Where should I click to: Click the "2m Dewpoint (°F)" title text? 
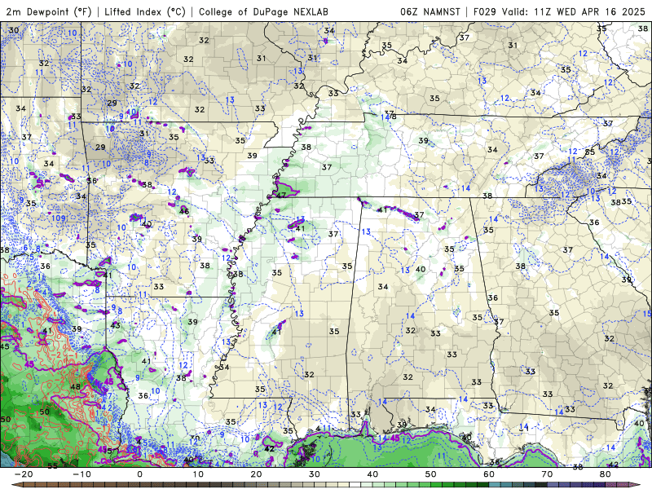49,11
